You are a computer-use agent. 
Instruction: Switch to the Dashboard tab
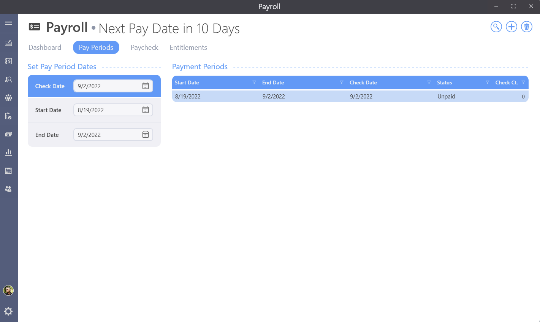(x=44, y=47)
